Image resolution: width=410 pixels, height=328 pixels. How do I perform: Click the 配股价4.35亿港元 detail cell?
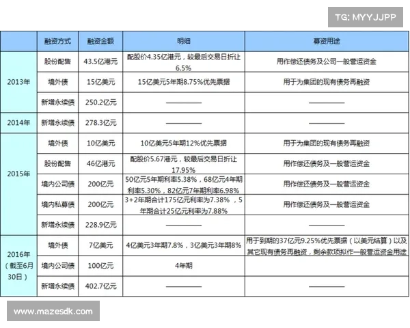184,62
